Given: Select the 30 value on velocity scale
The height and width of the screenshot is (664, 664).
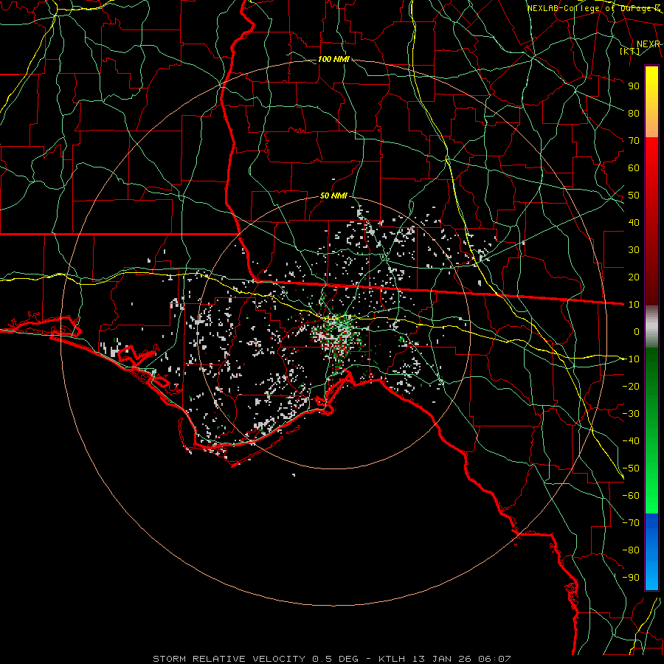Looking at the screenshot, I should tap(634, 250).
